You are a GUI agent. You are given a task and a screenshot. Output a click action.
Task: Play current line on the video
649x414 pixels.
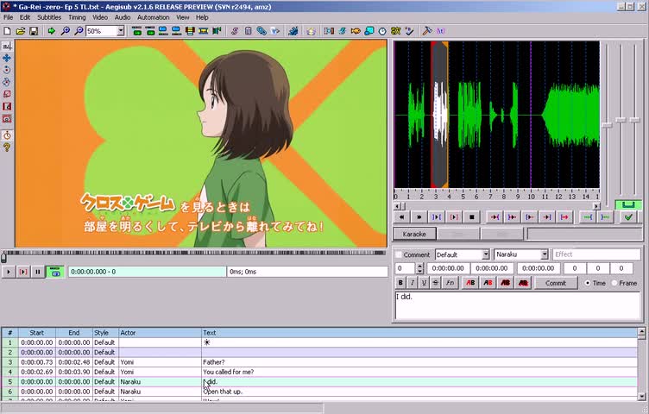point(23,272)
